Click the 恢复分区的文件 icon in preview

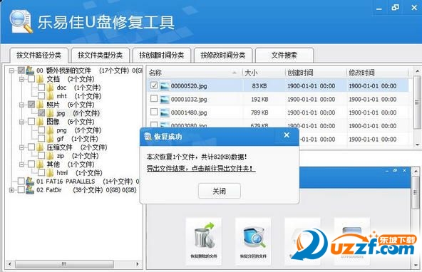[x=254, y=237]
